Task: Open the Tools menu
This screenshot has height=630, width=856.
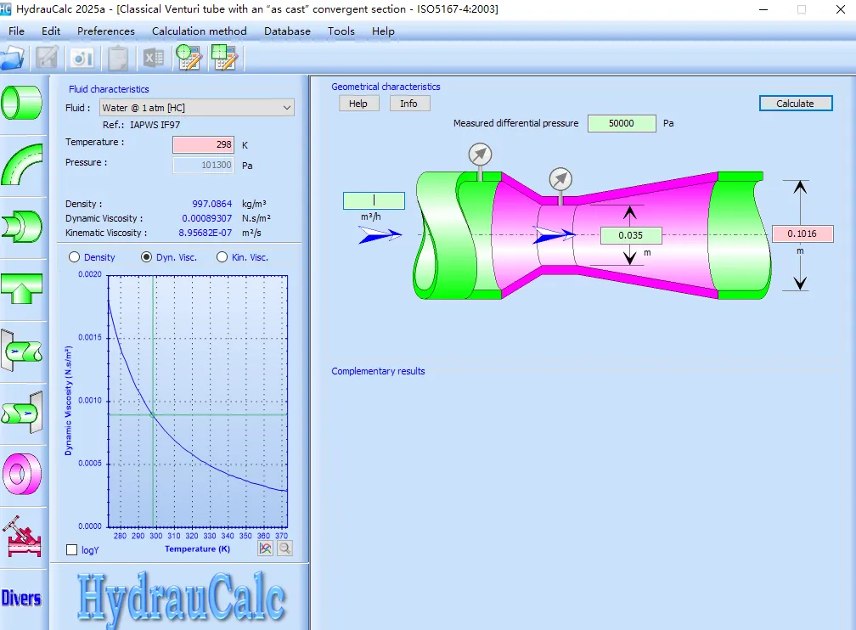Action: click(341, 31)
